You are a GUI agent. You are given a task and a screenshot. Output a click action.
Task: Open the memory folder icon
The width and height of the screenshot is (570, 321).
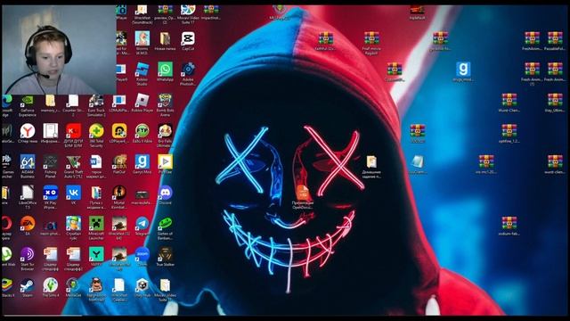(x=51, y=101)
